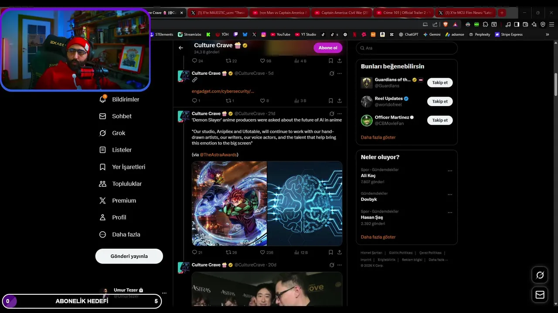Expand Daha fazla göster under Neler oluyor
Image resolution: width=558 pixels, height=313 pixels.
(378, 237)
